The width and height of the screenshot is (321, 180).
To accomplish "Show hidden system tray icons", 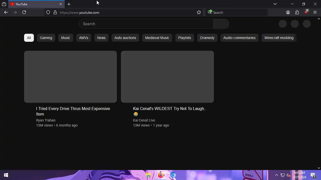I will (276, 175).
